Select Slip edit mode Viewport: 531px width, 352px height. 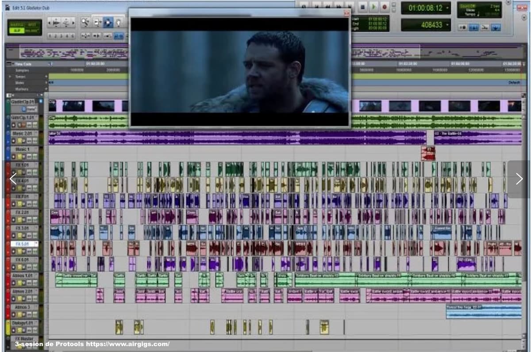pyautogui.click(x=16, y=31)
